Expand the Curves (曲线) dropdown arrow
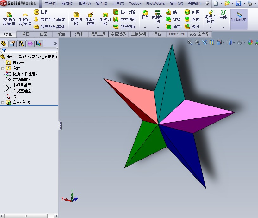Image resolution: width=258 pixels, height=218 pixels. (223, 28)
